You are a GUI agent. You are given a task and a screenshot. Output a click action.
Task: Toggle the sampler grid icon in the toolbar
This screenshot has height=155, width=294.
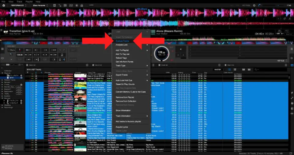(x=65, y=6)
